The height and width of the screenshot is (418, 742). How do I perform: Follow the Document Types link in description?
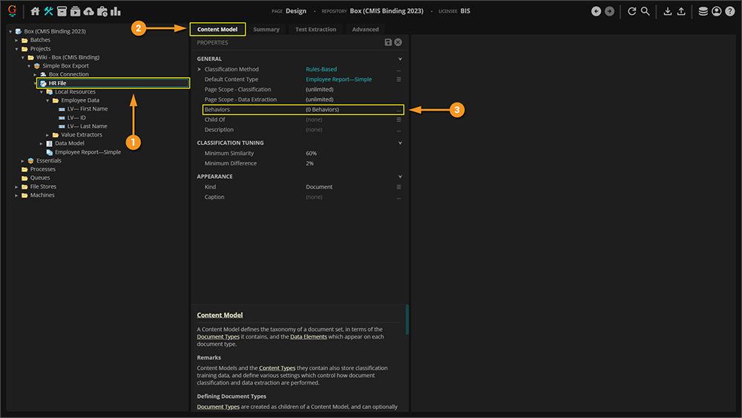click(x=217, y=336)
